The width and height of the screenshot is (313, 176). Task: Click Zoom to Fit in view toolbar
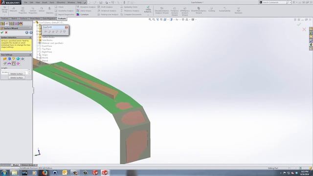pos(150,20)
